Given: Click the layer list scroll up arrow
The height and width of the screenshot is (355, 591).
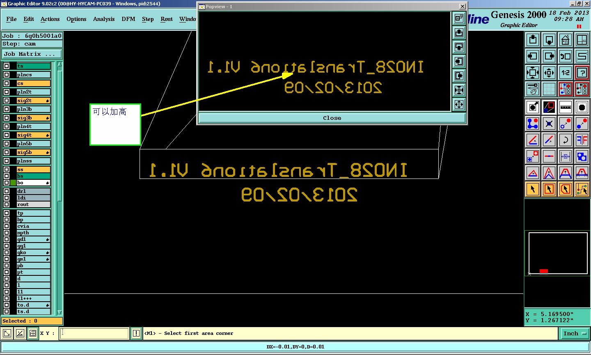Looking at the screenshot, I should [x=60, y=64].
